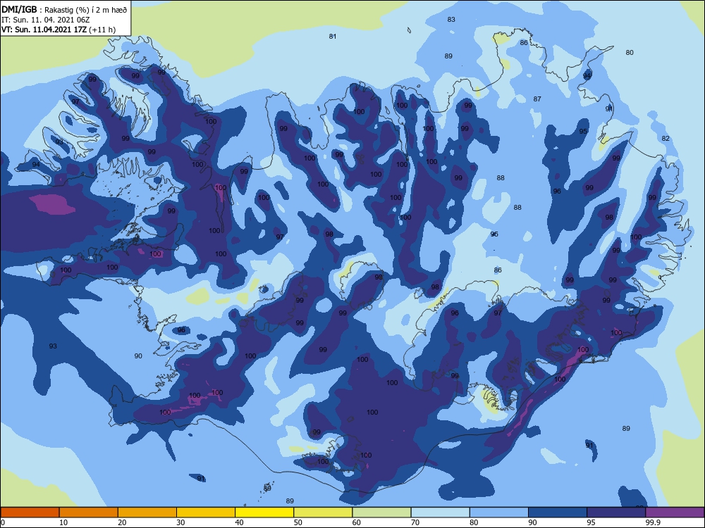Viewport: 705px width, 528px height.
Task: Click the pale blue 70–80 legend swatch
Action: [440, 513]
